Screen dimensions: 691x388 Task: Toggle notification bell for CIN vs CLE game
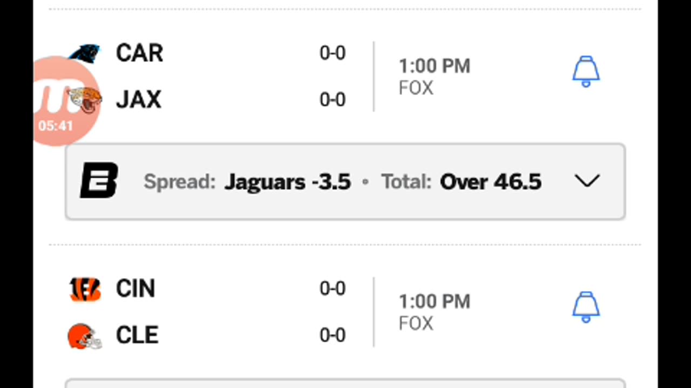pos(586,307)
